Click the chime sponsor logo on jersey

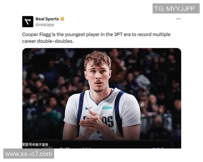107,107
